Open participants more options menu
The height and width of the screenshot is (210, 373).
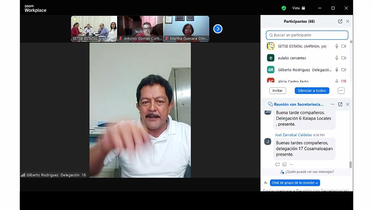pos(341,91)
